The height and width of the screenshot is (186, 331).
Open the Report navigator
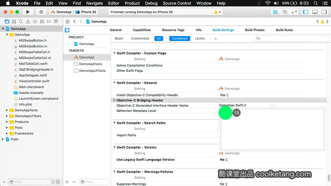[x=56, y=22]
